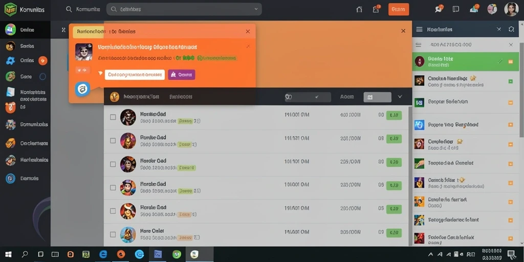Clear the right panel search field X

tap(511, 45)
